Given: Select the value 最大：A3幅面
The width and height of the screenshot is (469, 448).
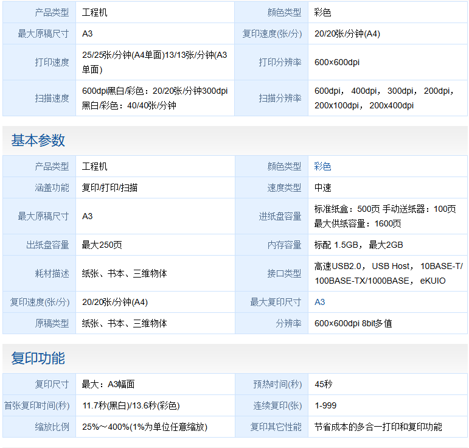Looking at the screenshot, I should click(x=108, y=384).
